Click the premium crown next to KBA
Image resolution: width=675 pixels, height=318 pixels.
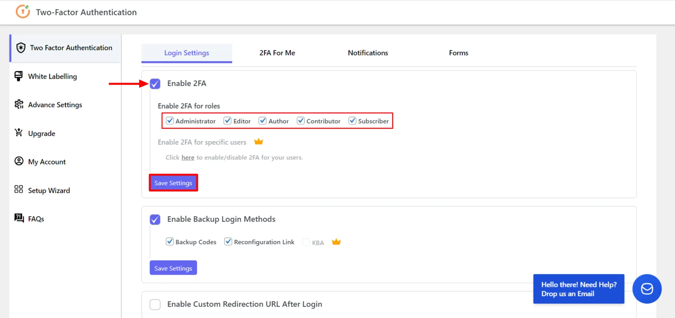pos(336,242)
